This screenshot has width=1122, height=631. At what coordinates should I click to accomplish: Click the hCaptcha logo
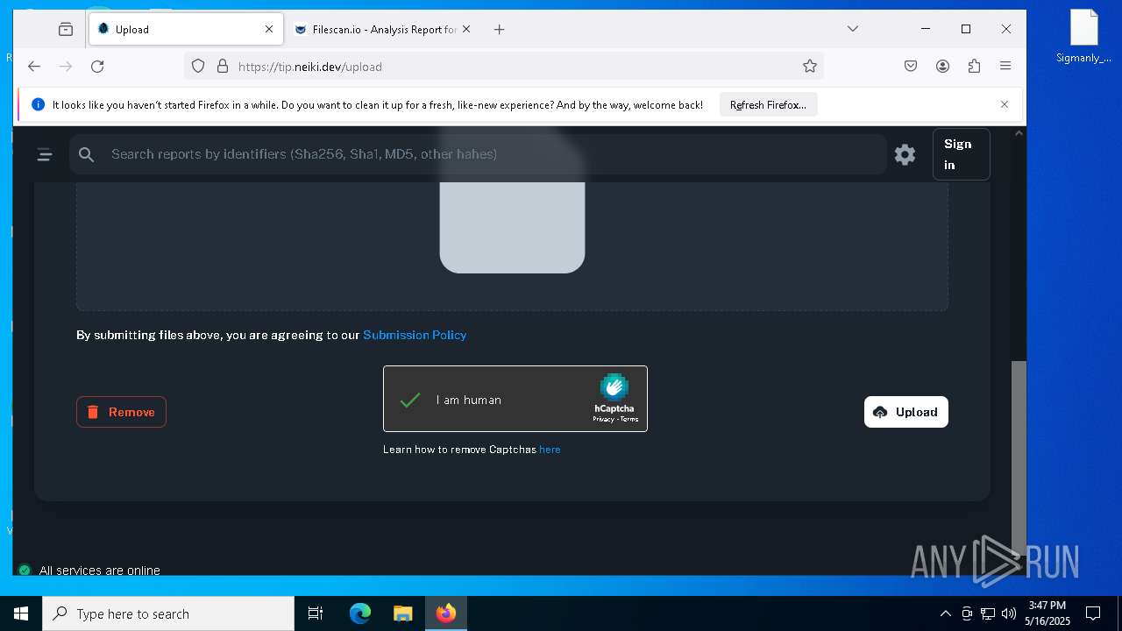(x=614, y=387)
